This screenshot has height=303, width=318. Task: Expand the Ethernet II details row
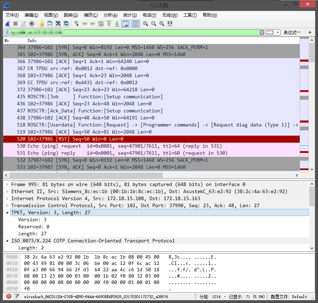pos(8,191)
